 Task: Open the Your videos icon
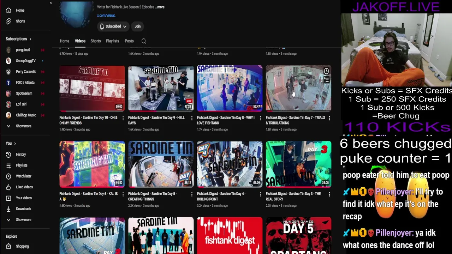tap(8, 198)
